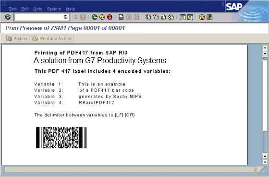Click 'Printing of PDF417 from SAP R/3' heading
Image resolution: width=269 pixels, height=177 pixels.
coord(81,53)
